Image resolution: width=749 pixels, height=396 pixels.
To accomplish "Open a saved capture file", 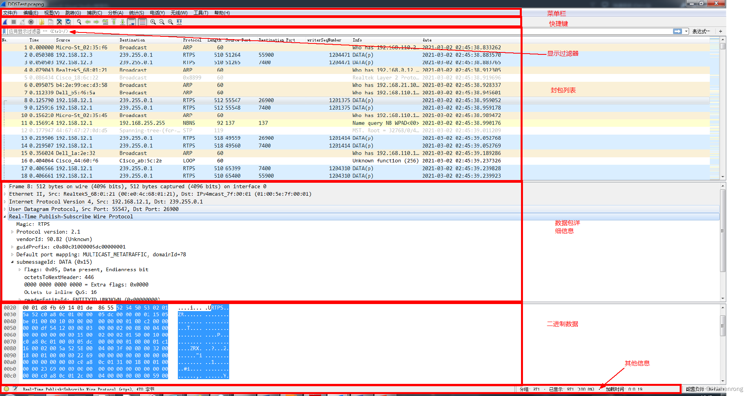I will pyautogui.click(x=42, y=22).
